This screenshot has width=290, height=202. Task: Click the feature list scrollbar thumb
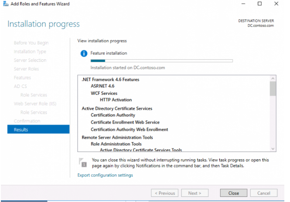273,89
